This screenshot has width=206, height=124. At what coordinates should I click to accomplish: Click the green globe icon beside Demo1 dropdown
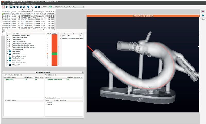point(51,7)
